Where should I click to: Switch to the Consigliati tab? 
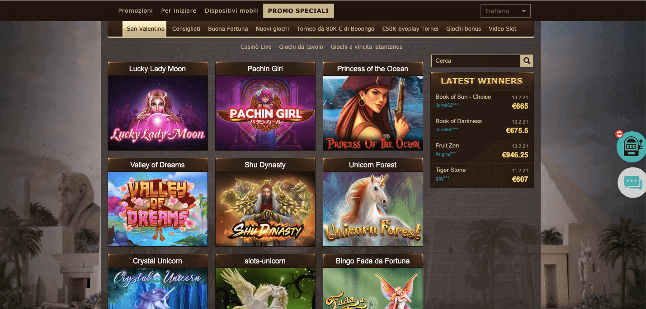(x=186, y=28)
